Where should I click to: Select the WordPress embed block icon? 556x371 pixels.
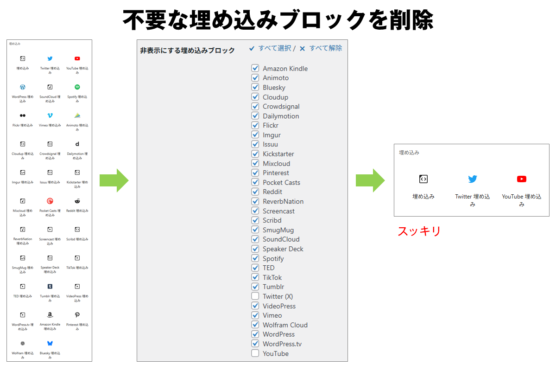pyautogui.click(x=23, y=87)
